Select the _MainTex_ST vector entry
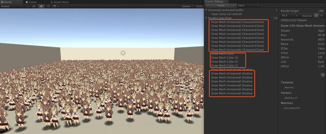 click(x=291, y=98)
